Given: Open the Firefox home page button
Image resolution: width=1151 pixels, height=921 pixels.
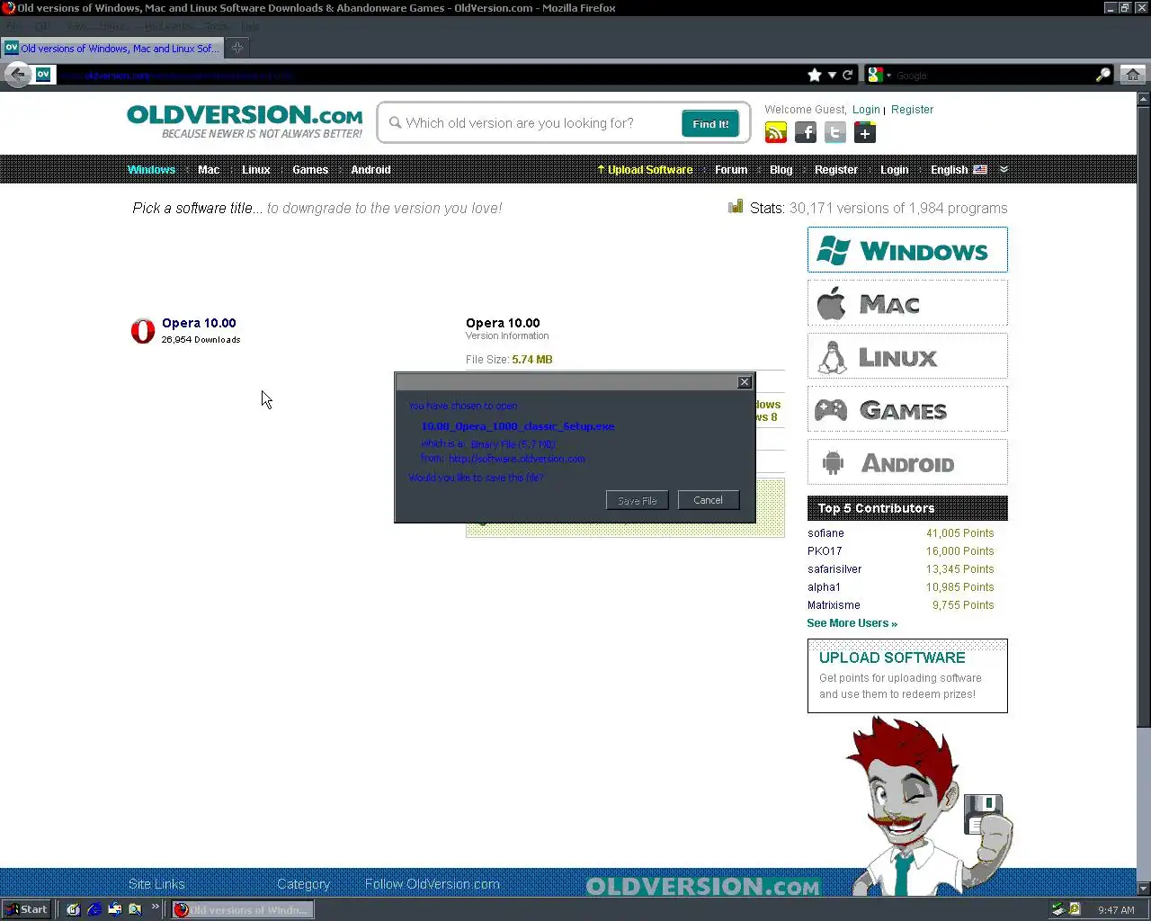Looking at the screenshot, I should (x=1133, y=75).
